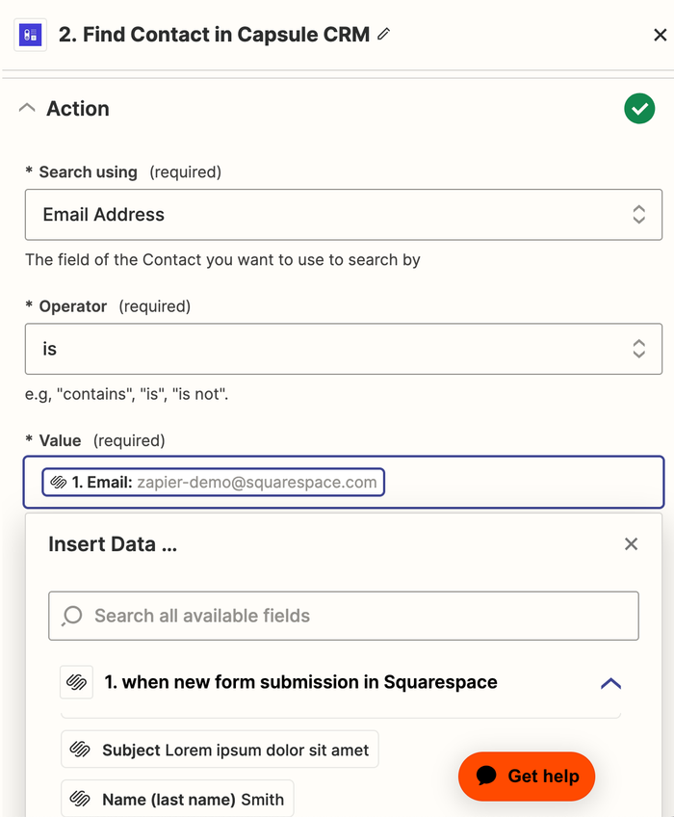Screen dimensions: 674x817
Task: Click the Insert Data heading
Action: click(113, 544)
